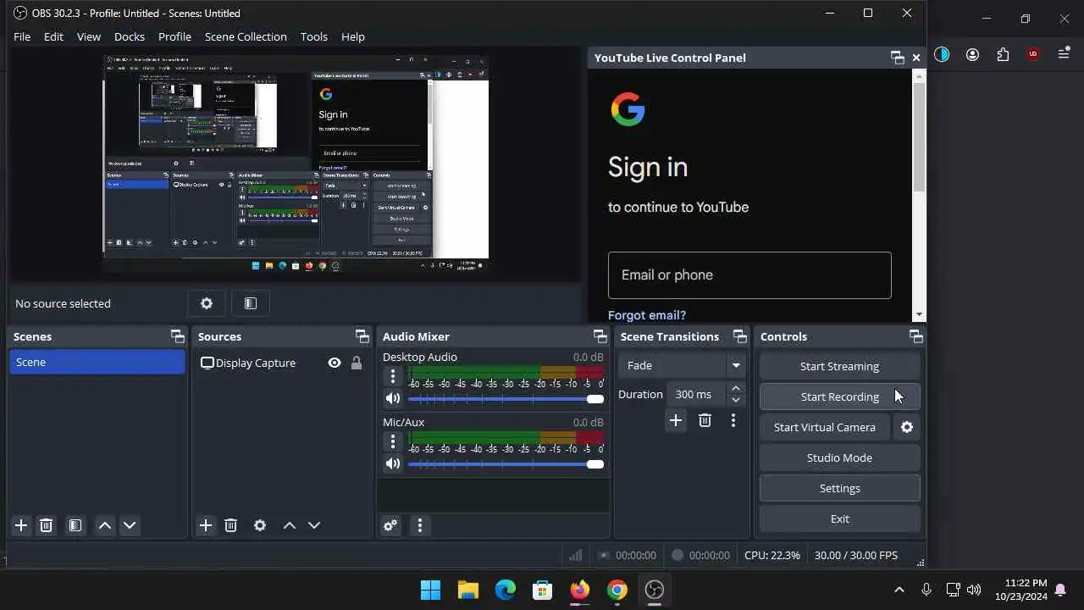1084x610 pixels.
Task: Open Audio Mixer bottom menu dots
Action: pos(420,525)
